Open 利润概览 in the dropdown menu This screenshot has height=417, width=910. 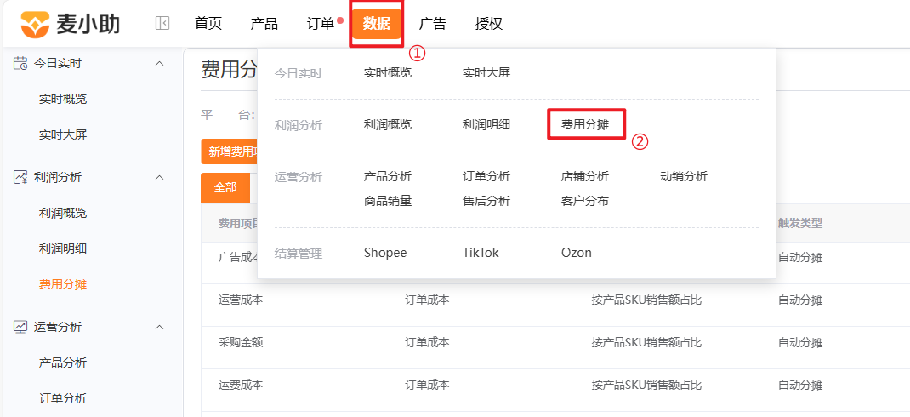388,124
